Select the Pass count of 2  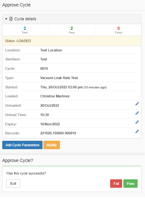tap(72, 28)
